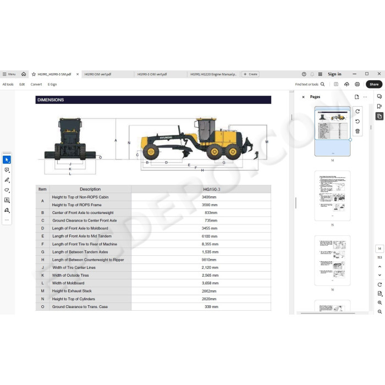This screenshot has height=385, width=385.
Task: Open the page display settings icon
Action: tap(380, 294)
